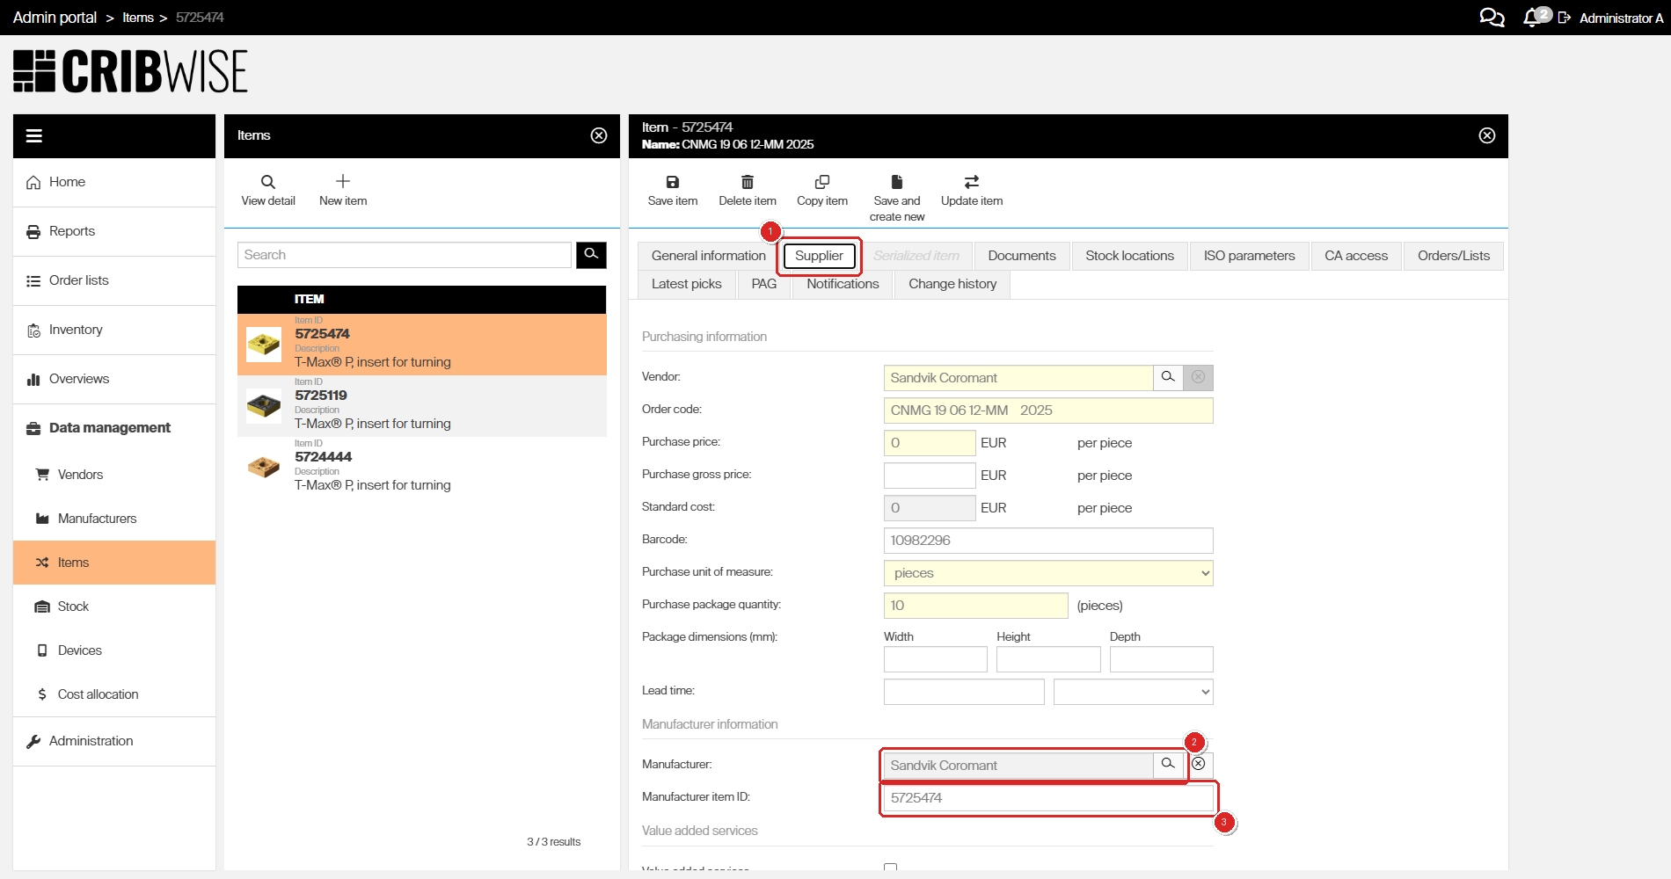Click the View detail magnifier icon

coord(268,182)
